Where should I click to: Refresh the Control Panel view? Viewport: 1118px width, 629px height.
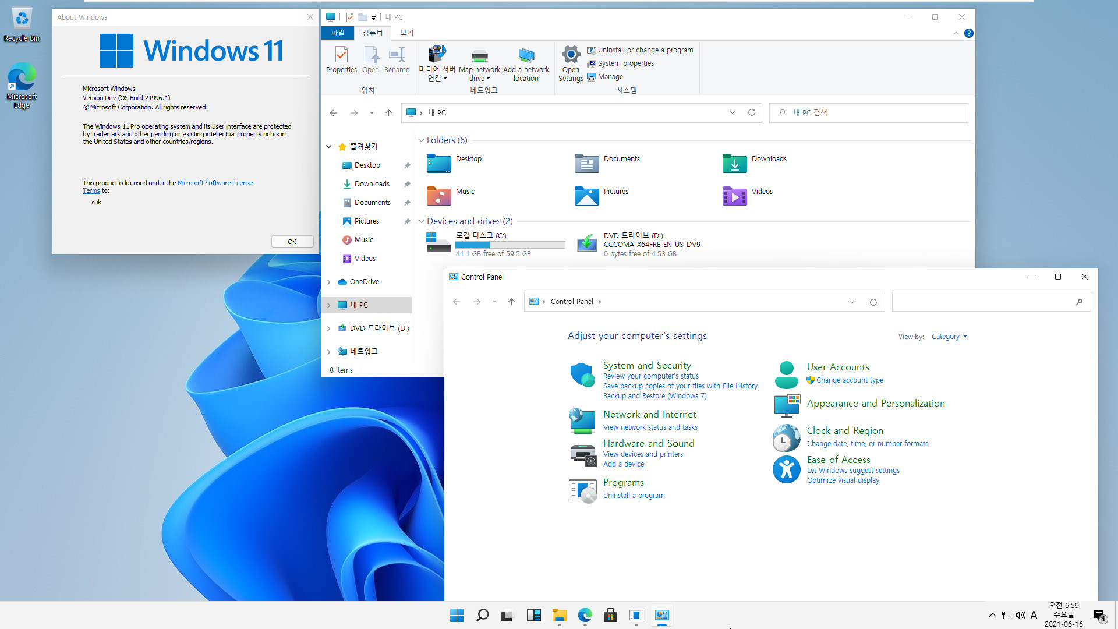click(873, 302)
